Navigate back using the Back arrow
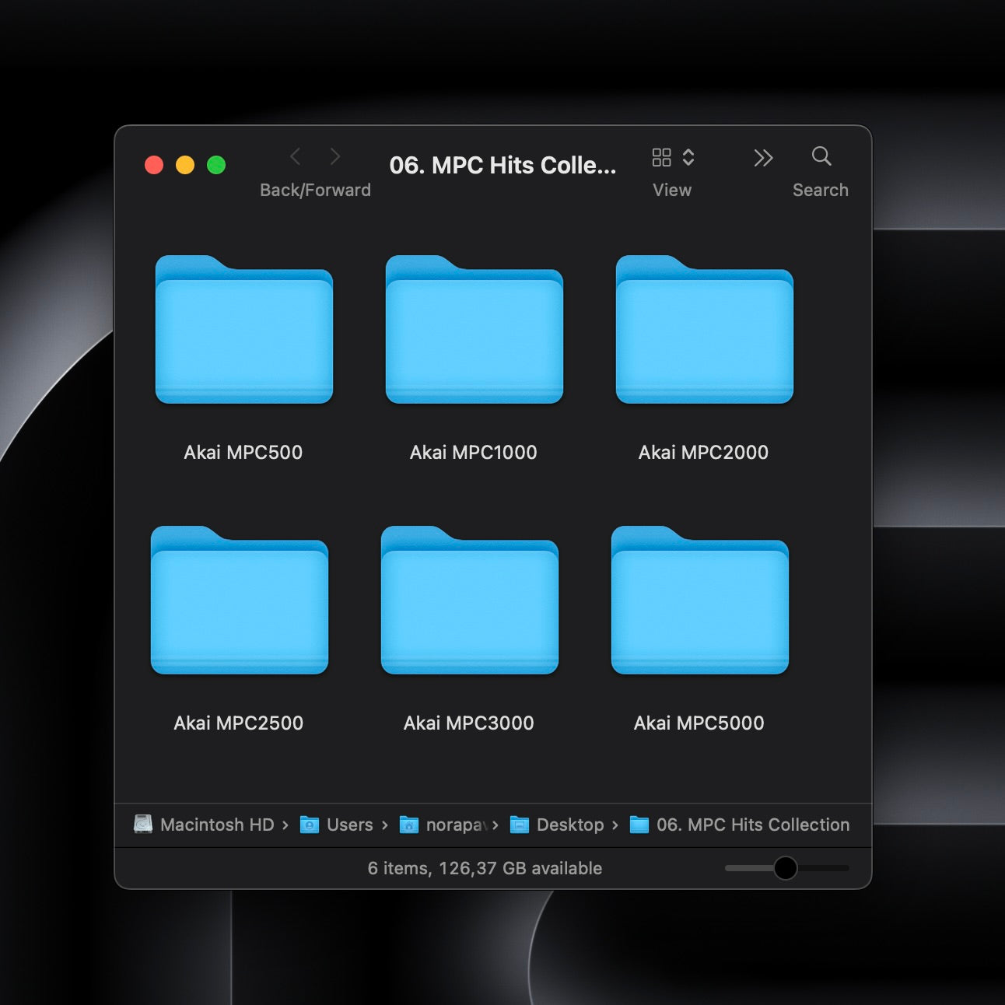 point(295,157)
